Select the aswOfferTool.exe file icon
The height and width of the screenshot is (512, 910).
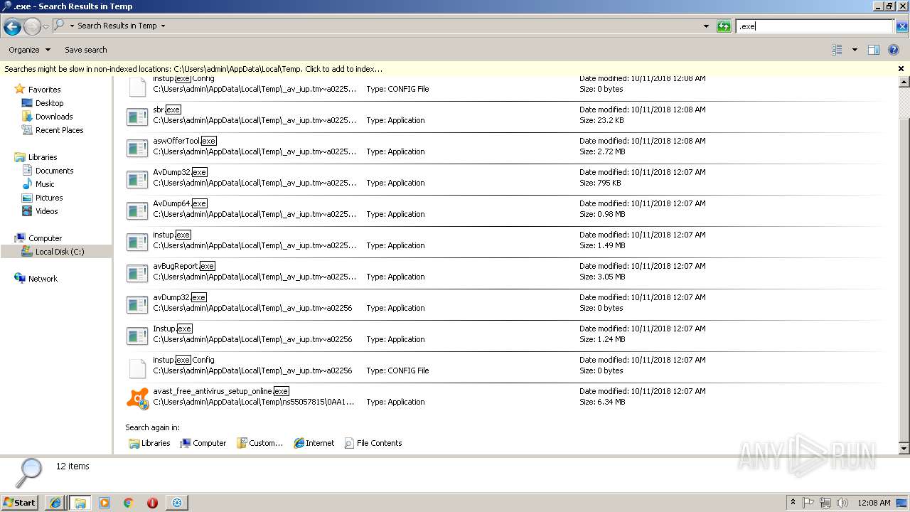137,148
